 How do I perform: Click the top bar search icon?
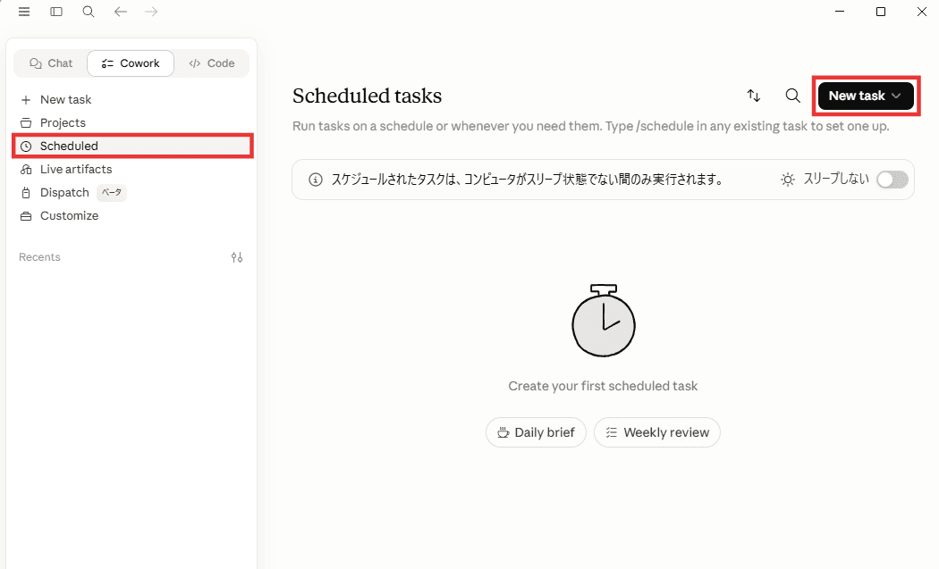click(89, 12)
